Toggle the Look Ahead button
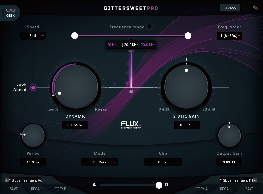263x194 pixels. (33, 87)
